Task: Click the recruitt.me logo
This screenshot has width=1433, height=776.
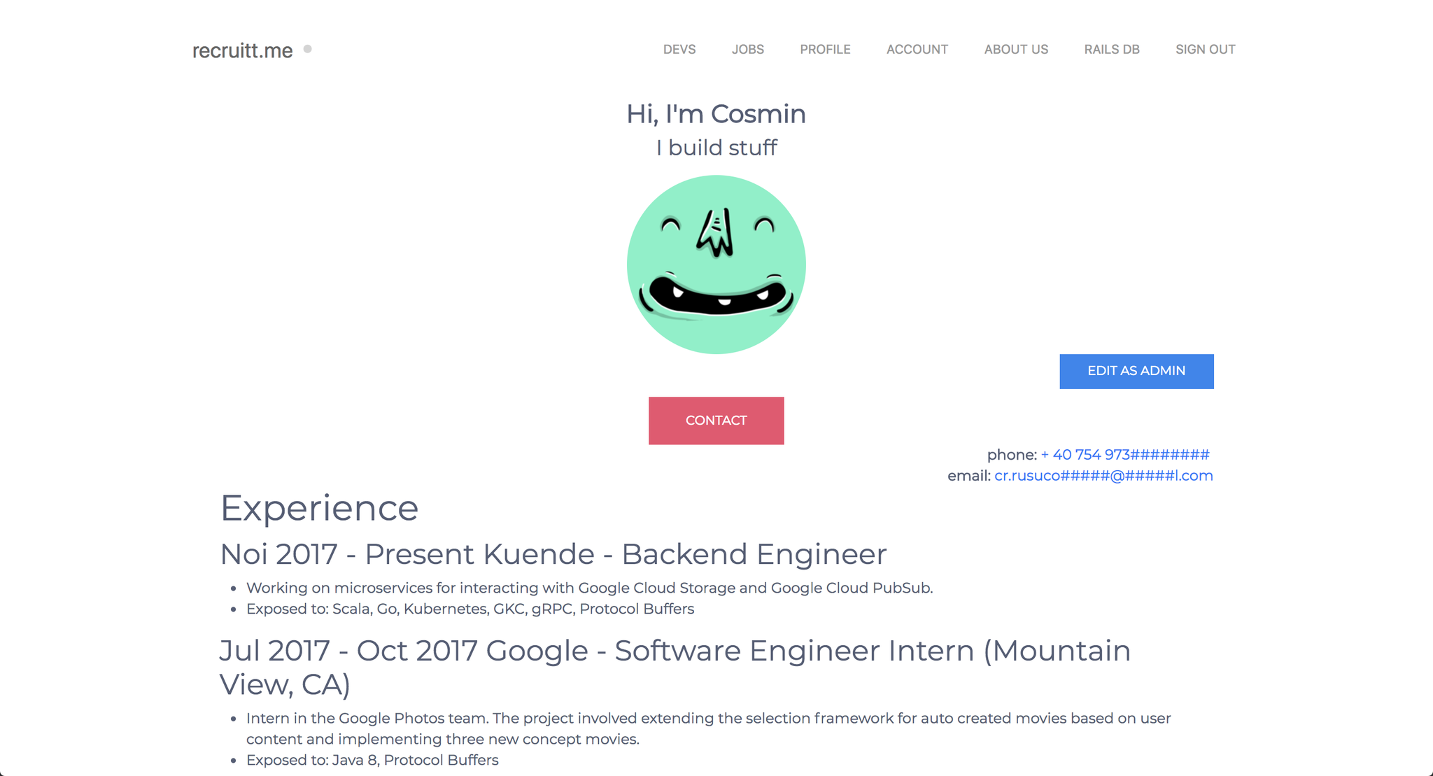Action: click(x=242, y=50)
